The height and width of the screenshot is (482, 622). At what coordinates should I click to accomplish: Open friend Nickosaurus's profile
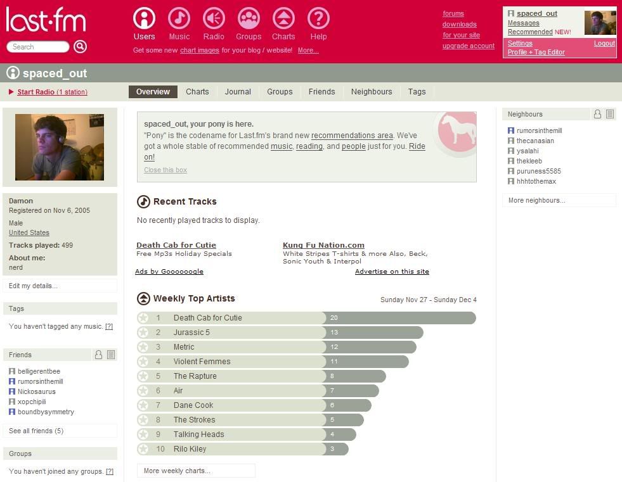tap(37, 391)
